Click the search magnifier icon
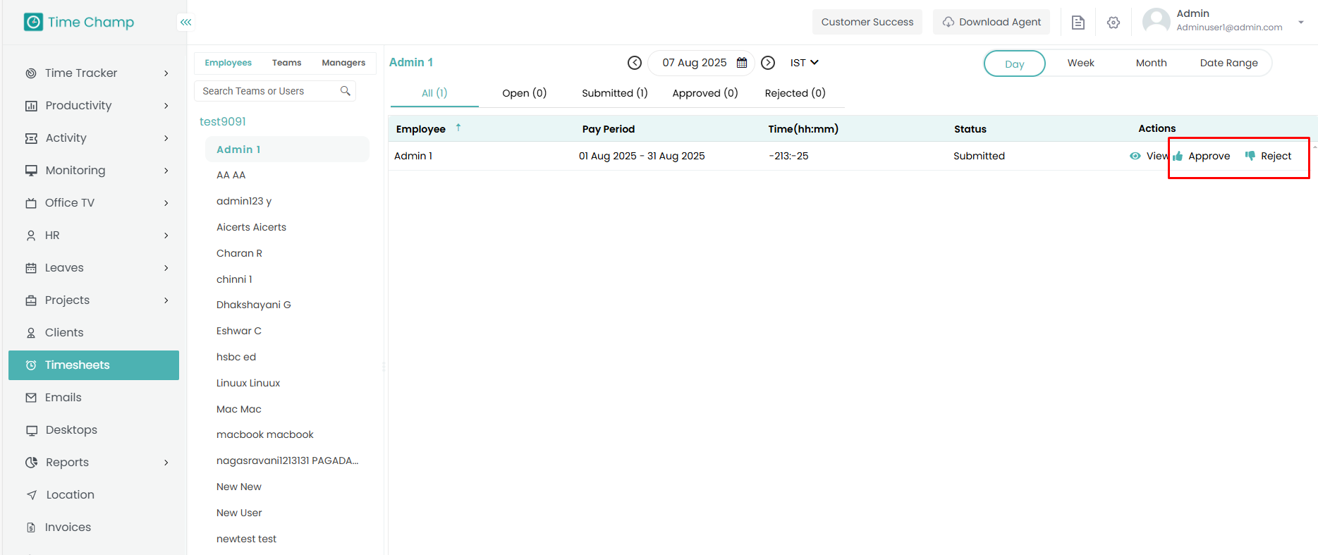Screen dimensions: 1318x555 pyautogui.click(x=346, y=91)
